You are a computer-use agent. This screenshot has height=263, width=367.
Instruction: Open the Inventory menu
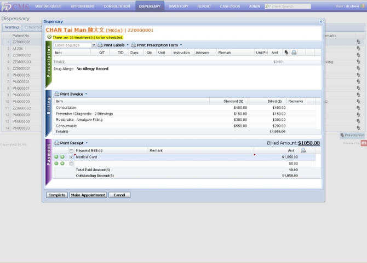pyautogui.click(x=179, y=7)
